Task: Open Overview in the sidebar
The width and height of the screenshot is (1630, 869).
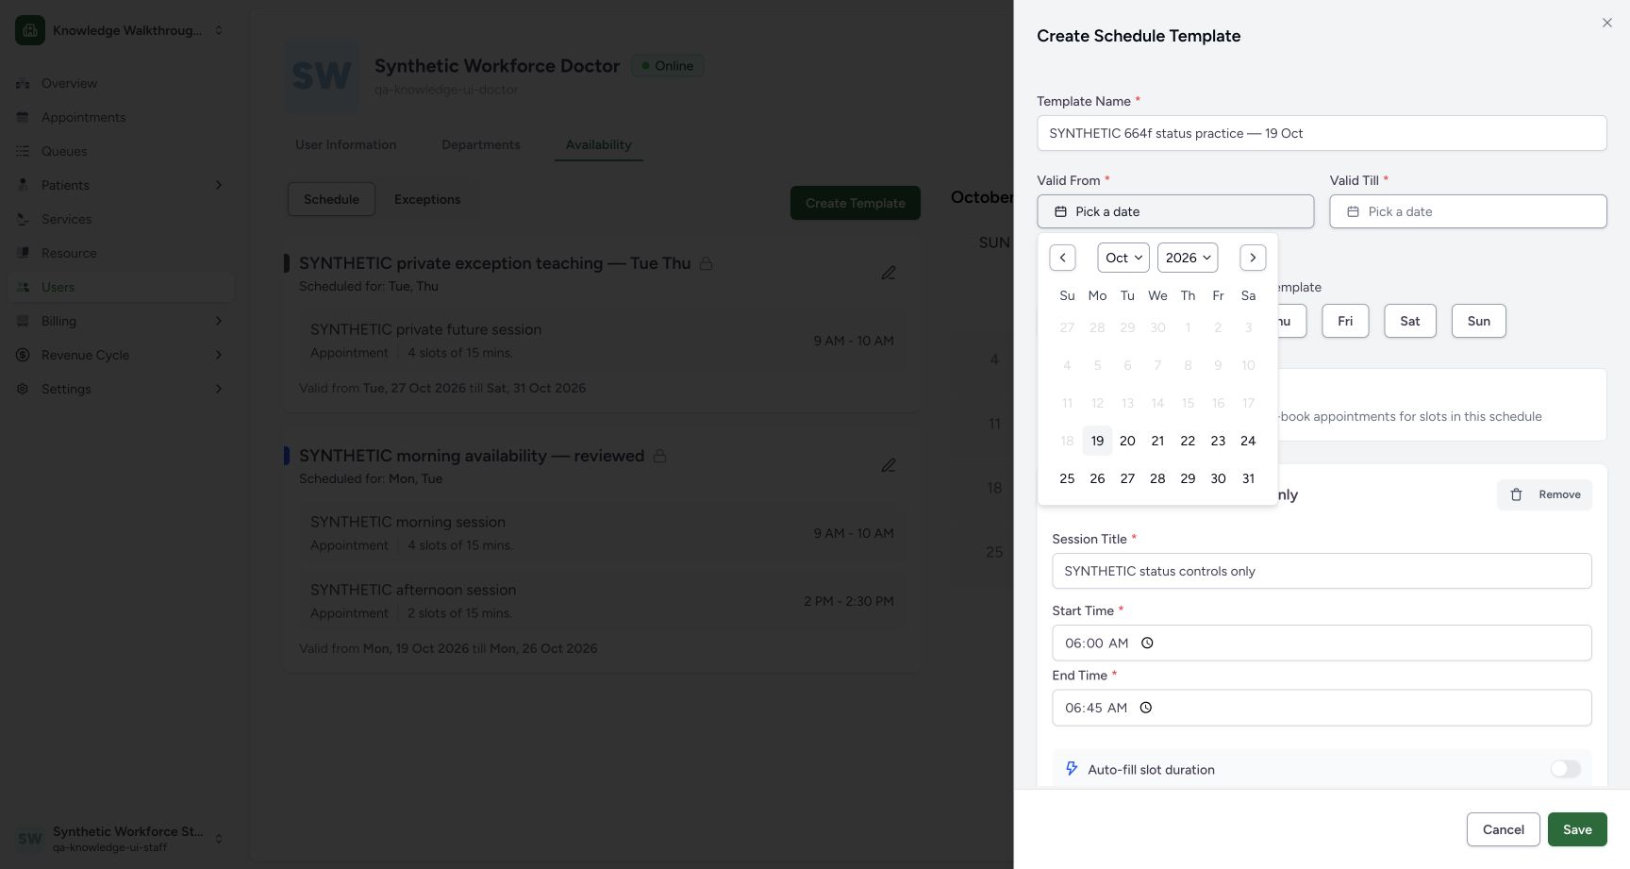Action: [x=120, y=83]
